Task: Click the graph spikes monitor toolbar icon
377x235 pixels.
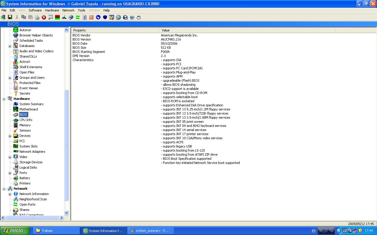Action: tap(64, 17)
